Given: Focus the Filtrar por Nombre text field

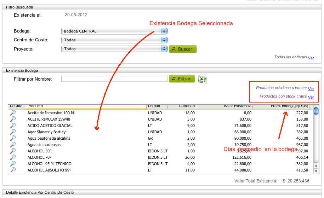Looking at the screenshot, I should (114, 79).
